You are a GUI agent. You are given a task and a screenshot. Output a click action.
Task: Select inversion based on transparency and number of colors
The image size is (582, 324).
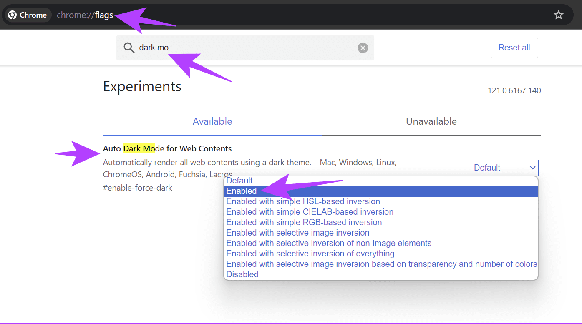[x=381, y=264]
